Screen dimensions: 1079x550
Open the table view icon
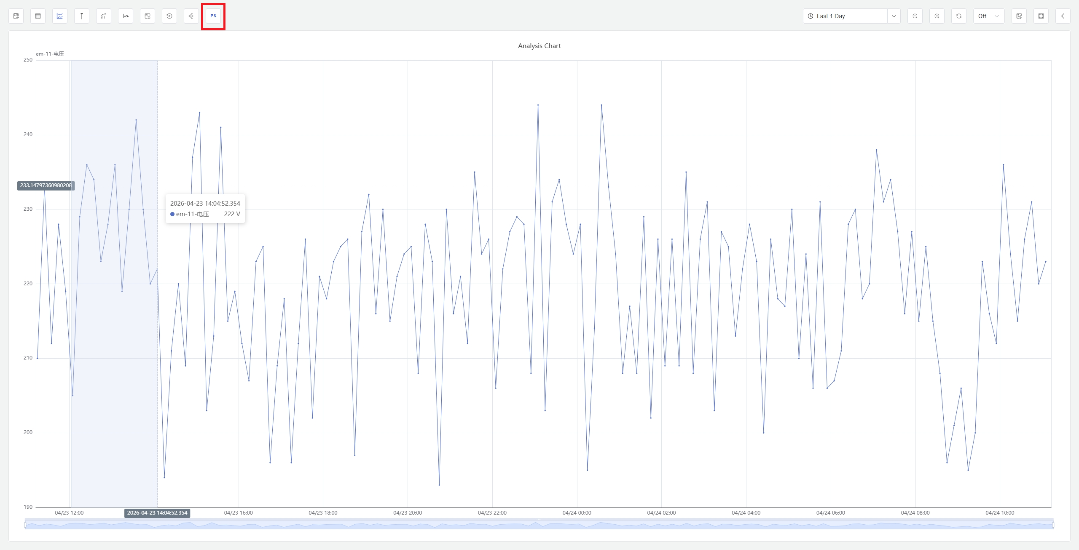38,16
